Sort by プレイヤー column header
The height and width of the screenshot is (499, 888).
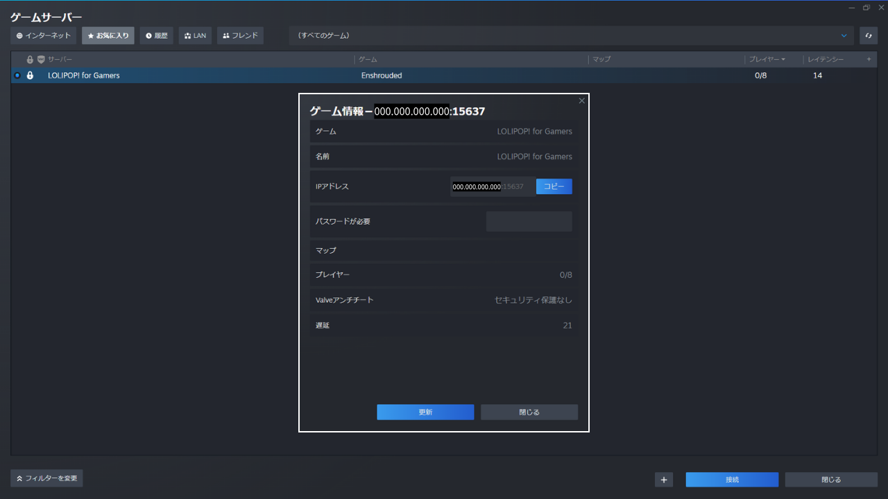(x=767, y=60)
